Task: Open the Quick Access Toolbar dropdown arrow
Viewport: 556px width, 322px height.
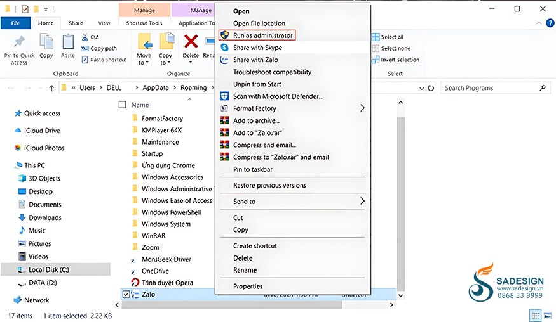Action: click(x=46, y=9)
